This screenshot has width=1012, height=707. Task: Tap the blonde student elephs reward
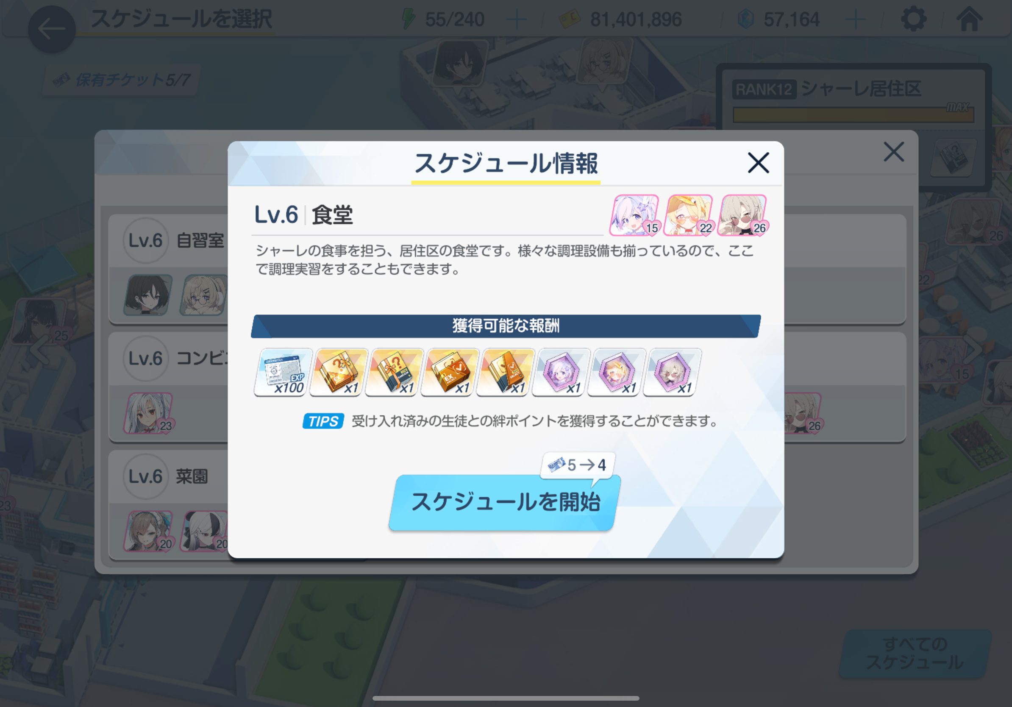[616, 372]
